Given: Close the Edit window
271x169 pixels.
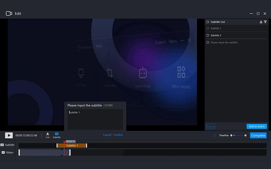Looking at the screenshot, I should click(x=265, y=14).
